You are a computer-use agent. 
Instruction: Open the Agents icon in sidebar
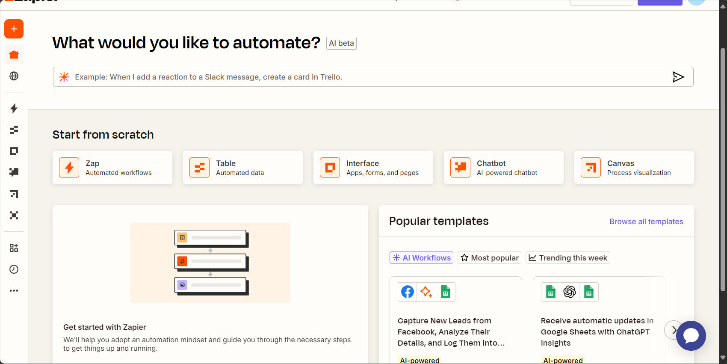tap(14, 215)
